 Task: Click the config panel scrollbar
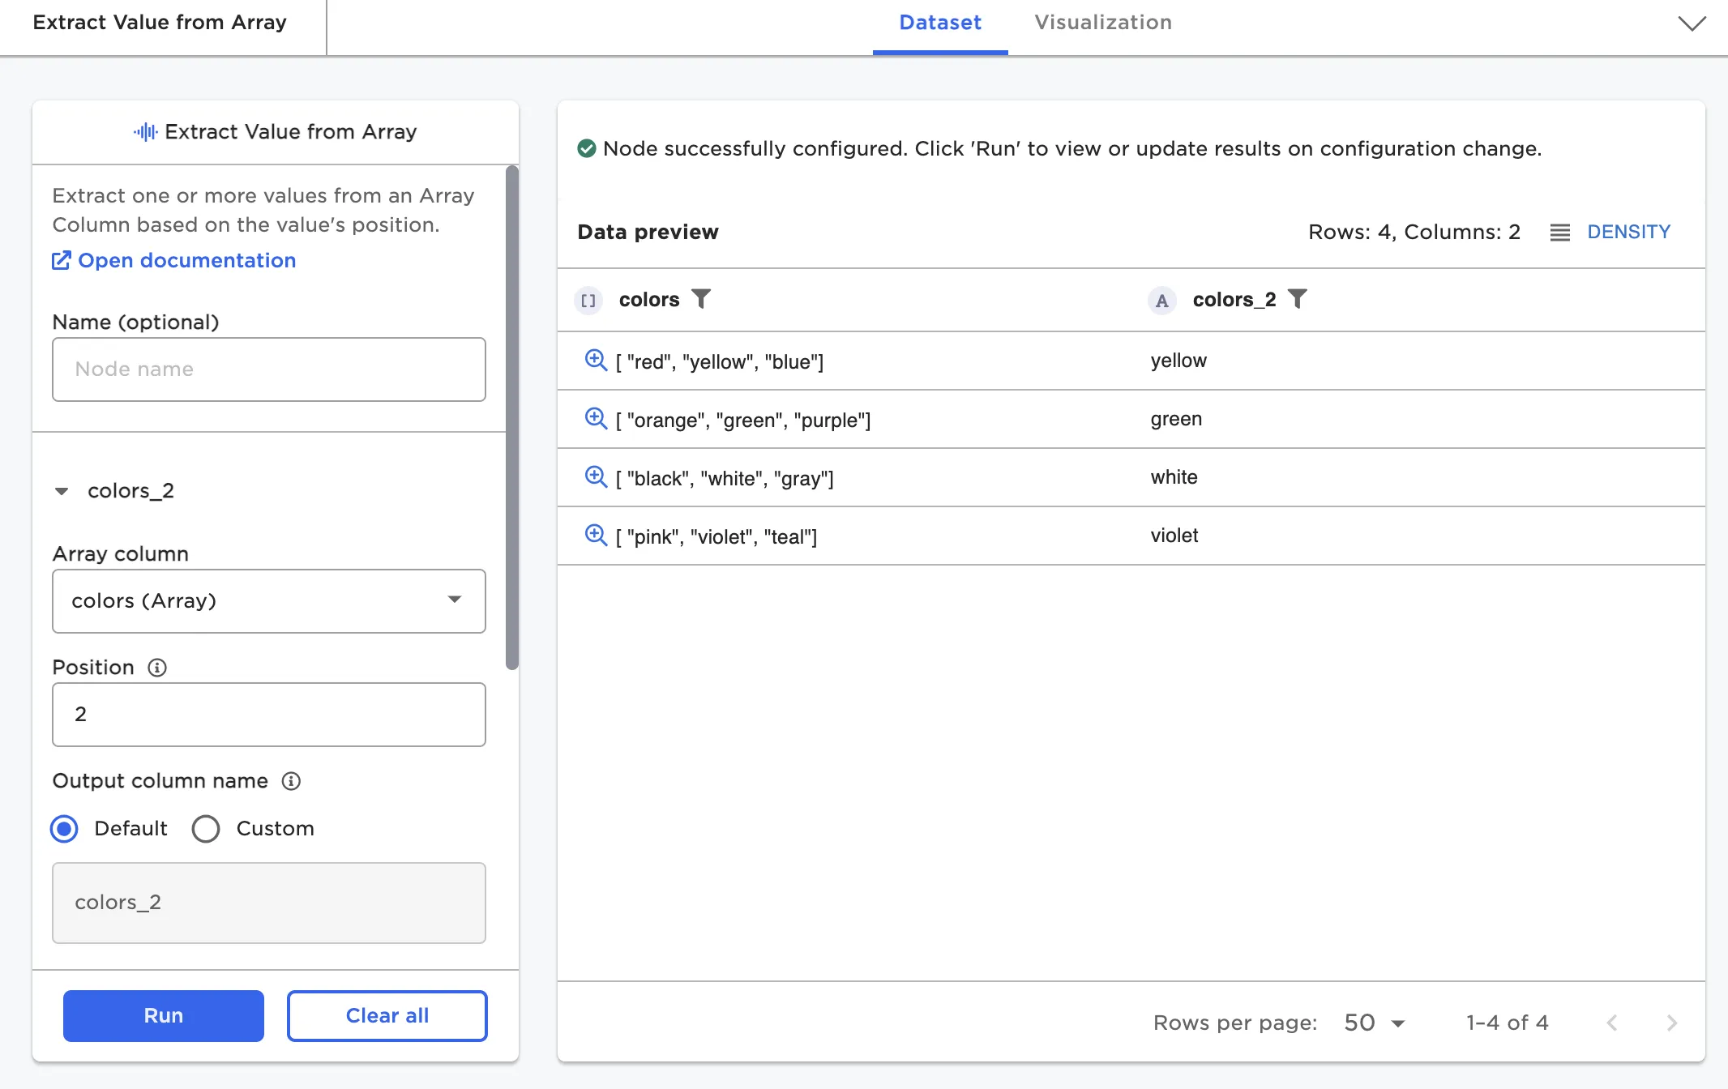coord(511,417)
